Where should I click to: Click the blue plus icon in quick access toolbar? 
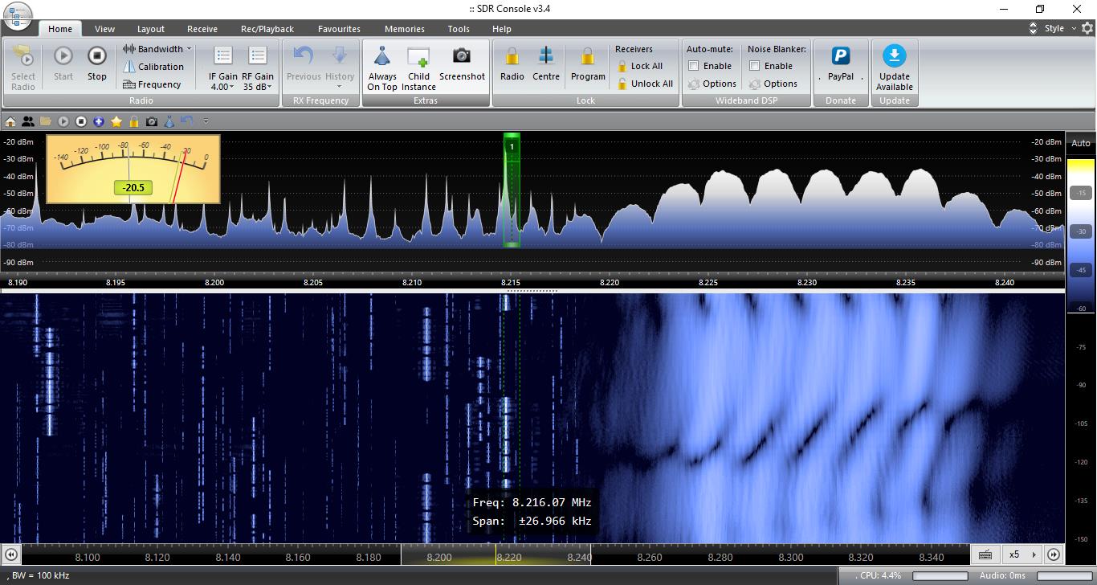coord(99,121)
